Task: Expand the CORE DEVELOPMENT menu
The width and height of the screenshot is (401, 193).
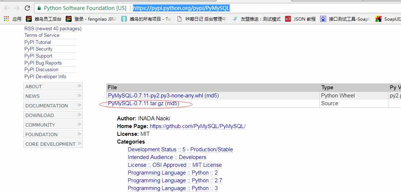Action: click(53, 144)
